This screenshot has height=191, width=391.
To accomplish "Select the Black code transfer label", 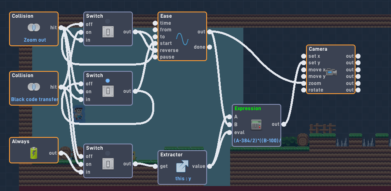I will point(35,99).
